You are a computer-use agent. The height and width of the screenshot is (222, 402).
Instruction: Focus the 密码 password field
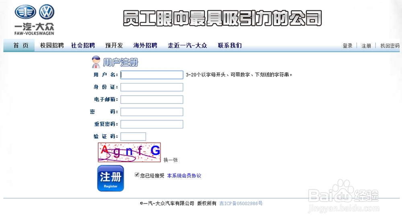[x=152, y=112]
